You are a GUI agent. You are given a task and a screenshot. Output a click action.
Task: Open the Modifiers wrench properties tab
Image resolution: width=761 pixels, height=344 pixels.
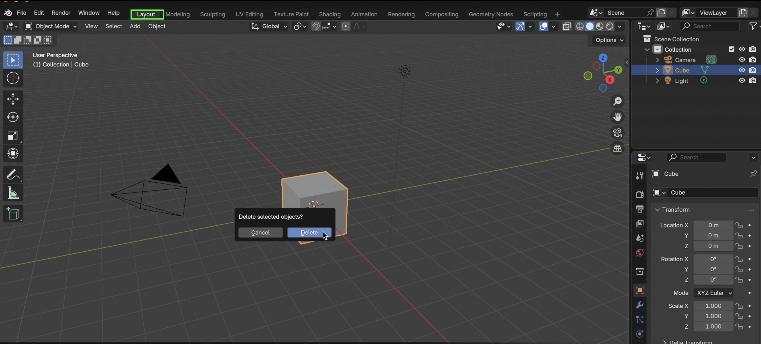pos(640,305)
